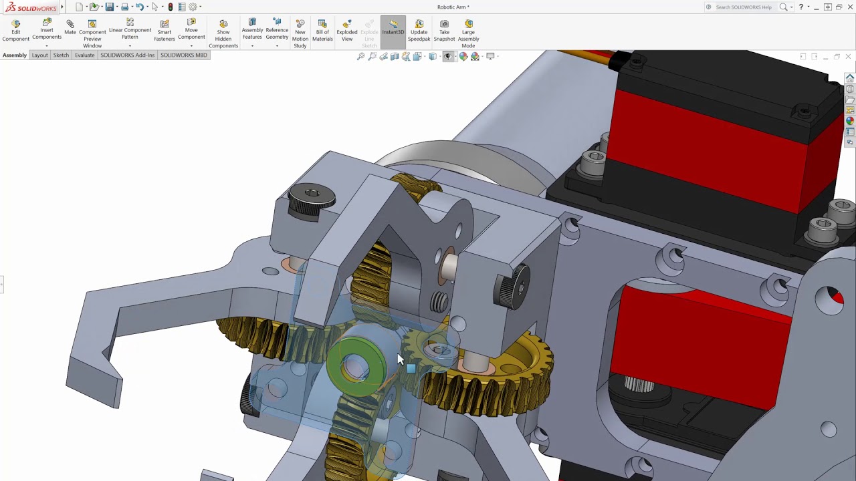
Task: Switch to the Sketch tab
Action: tap(61, 55)
